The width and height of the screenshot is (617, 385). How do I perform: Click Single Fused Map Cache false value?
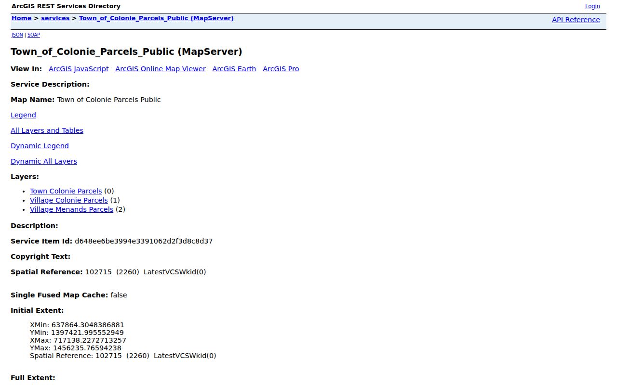click(x=119, y=295)
